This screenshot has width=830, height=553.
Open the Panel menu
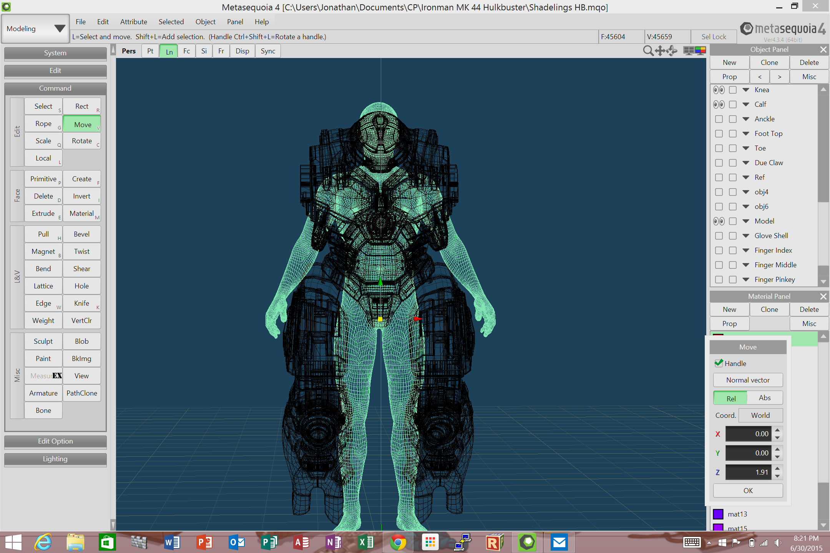click(x=235, y=22)
